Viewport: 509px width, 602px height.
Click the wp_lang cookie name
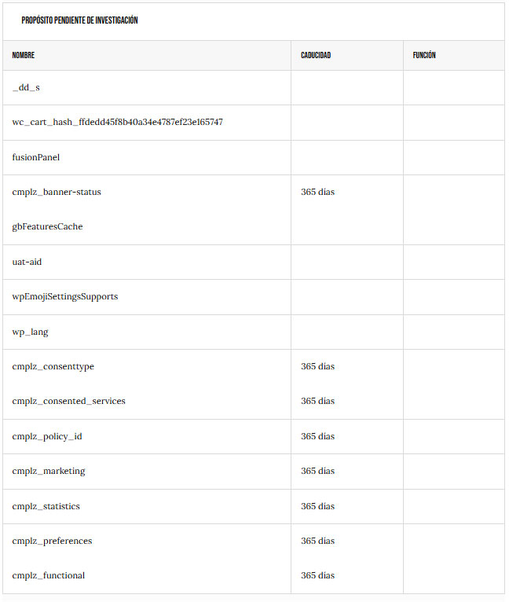pyautogui.click(x=30, y=332)
